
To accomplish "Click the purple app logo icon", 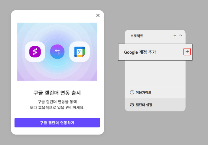I will tap(35, 52).
